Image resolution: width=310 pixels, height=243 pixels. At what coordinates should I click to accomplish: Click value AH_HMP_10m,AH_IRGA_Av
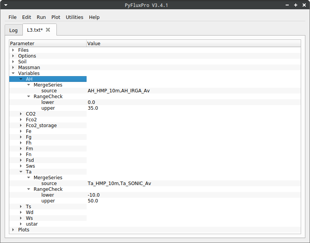pos(119,91)
